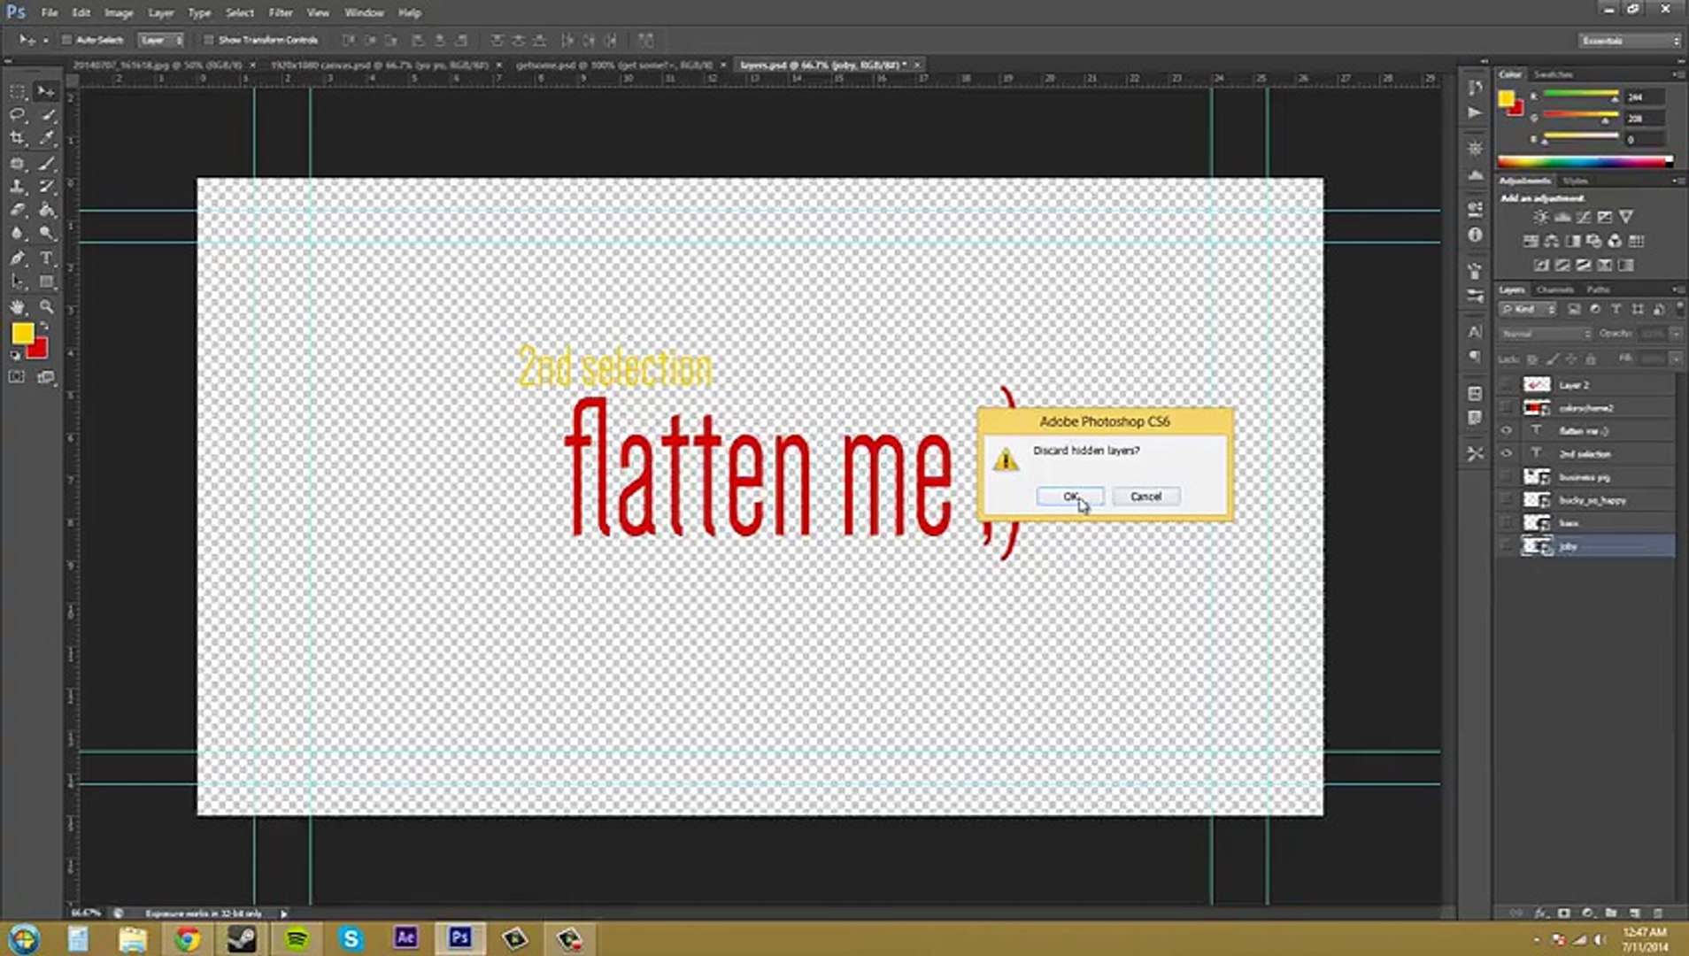Open the Filter menu
This screenshot has height=956, width=1689.
(x=281, y=13)
